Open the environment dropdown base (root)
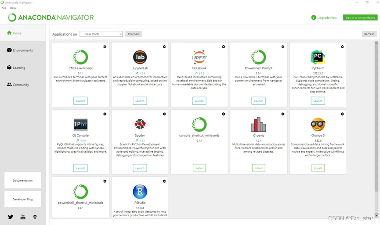 coord(101,34)
